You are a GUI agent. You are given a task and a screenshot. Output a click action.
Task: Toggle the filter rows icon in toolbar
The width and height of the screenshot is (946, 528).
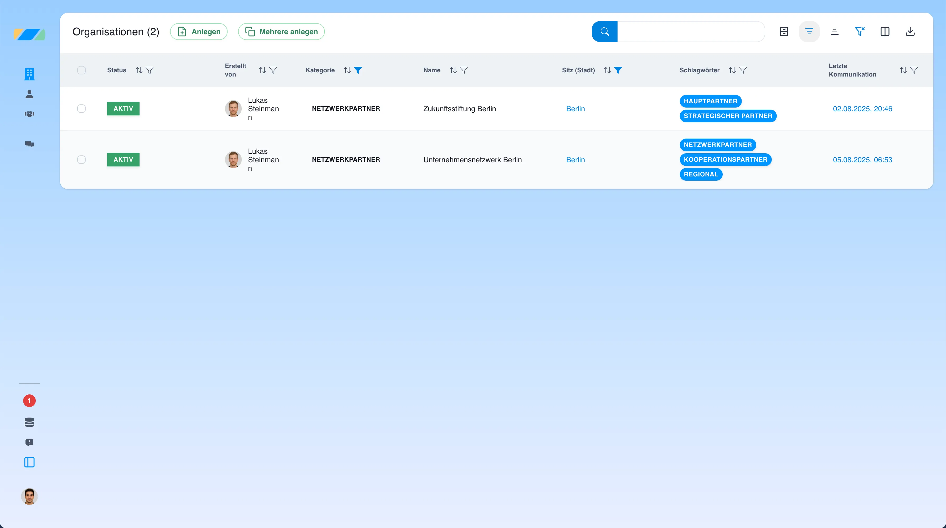pos(809,32)
